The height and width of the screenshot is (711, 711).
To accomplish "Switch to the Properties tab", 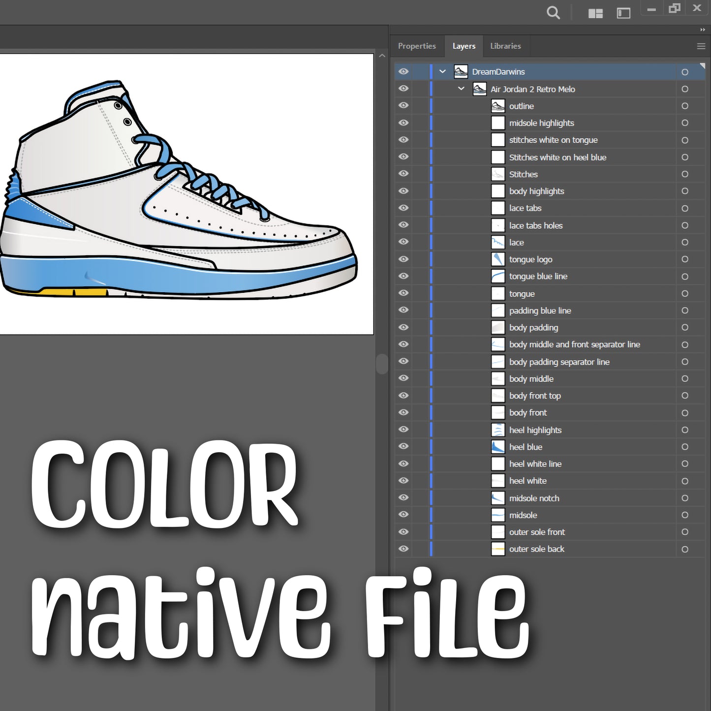I will (417, 46).
